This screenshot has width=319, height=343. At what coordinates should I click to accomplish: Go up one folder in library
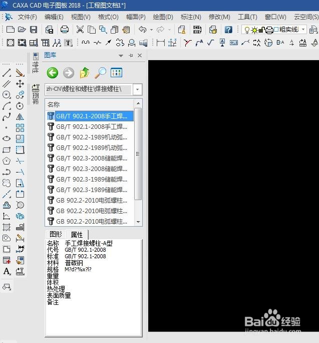tap(84, 73)
